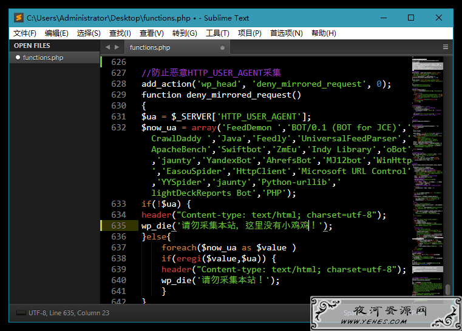Open the 首选项(N) menu
Image resolution: width=462 pixels, height=331 pixels.
click(x=287, y=33)
